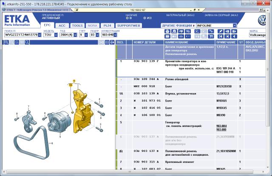This screenshot has width=272, height=176.
Task: Switch to the EPC tab
Action: [47, 25]
